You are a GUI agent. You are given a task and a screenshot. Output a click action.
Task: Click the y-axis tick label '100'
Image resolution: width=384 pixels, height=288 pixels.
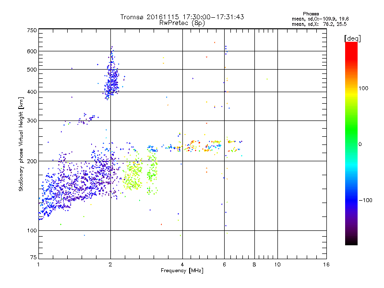point(32,231)
